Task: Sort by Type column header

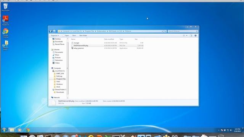Action: pyautogui.click(x=121, y=39)
